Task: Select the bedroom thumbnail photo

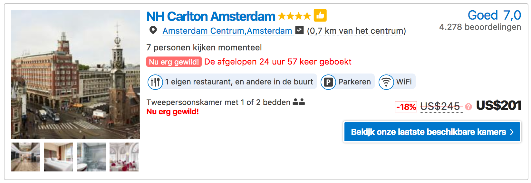Action: (x=59, y=157)
